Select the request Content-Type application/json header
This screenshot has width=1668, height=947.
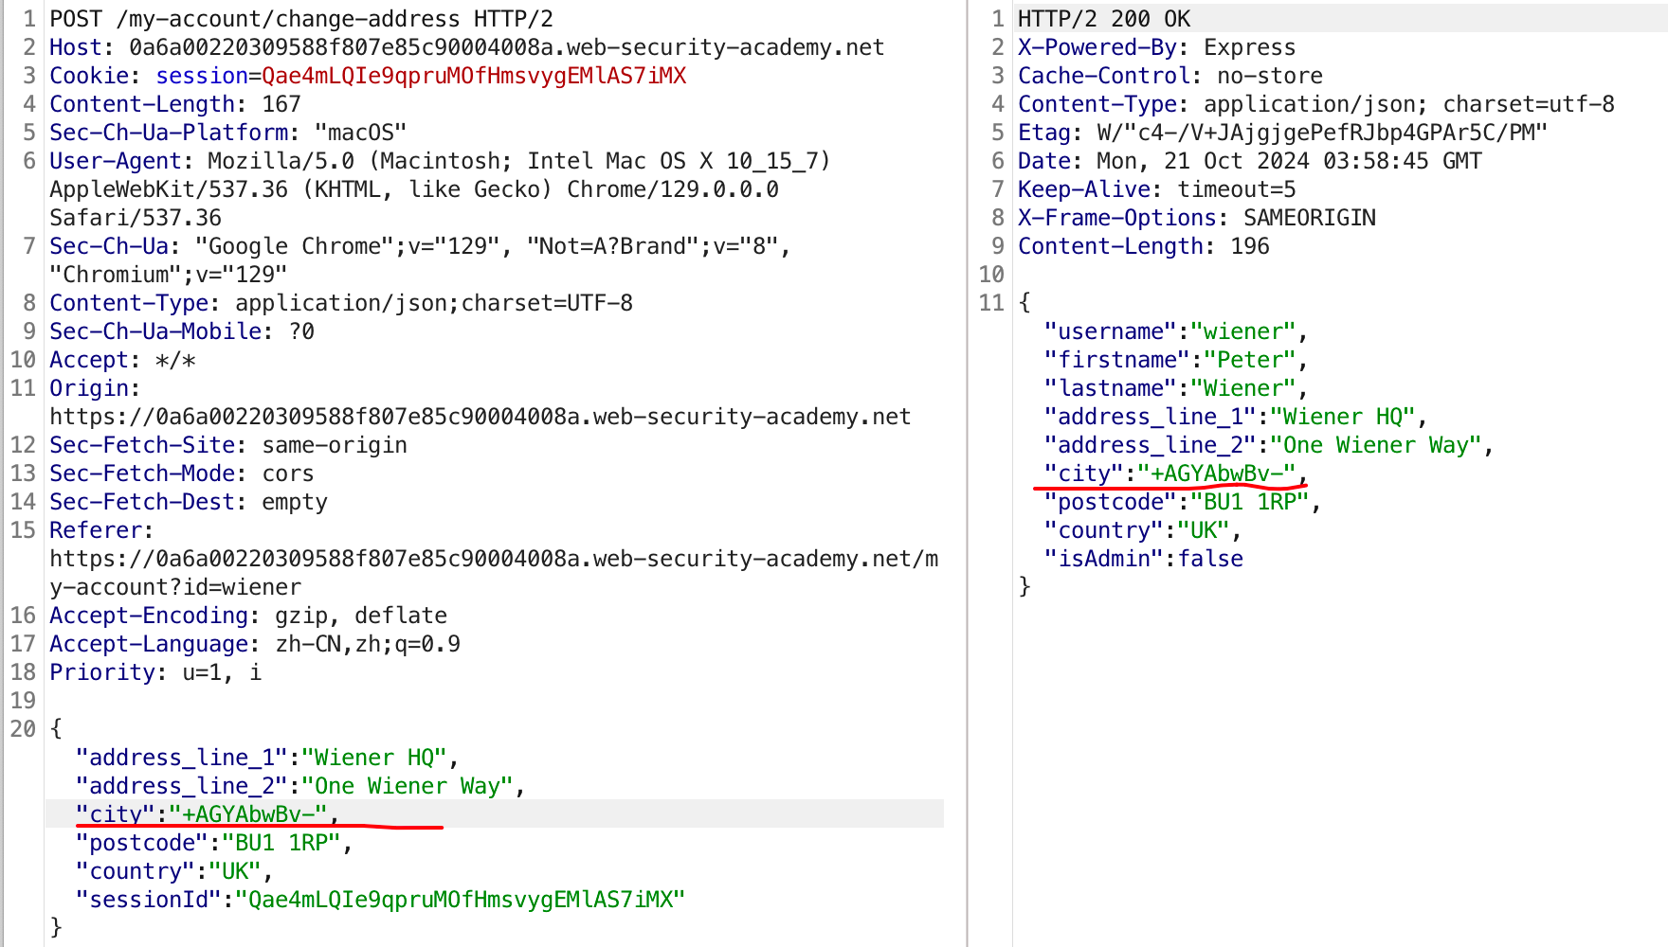[341, 303]
